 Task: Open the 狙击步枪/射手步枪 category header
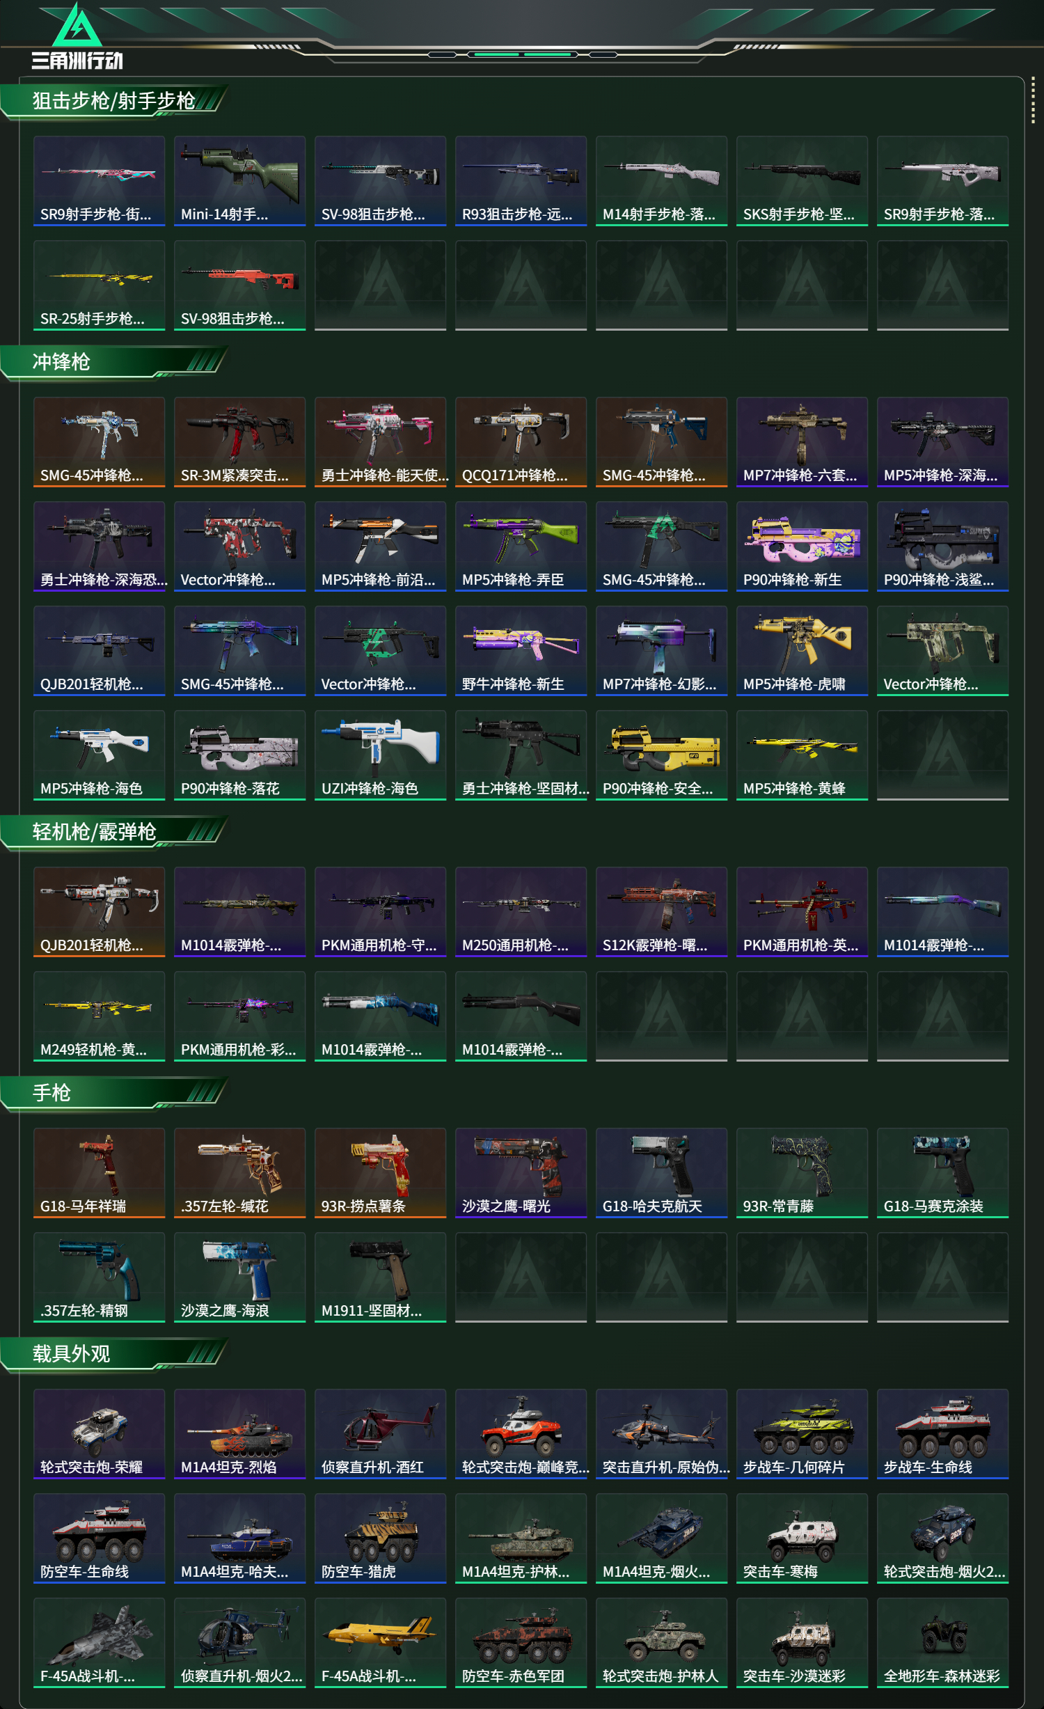point(114,102)
